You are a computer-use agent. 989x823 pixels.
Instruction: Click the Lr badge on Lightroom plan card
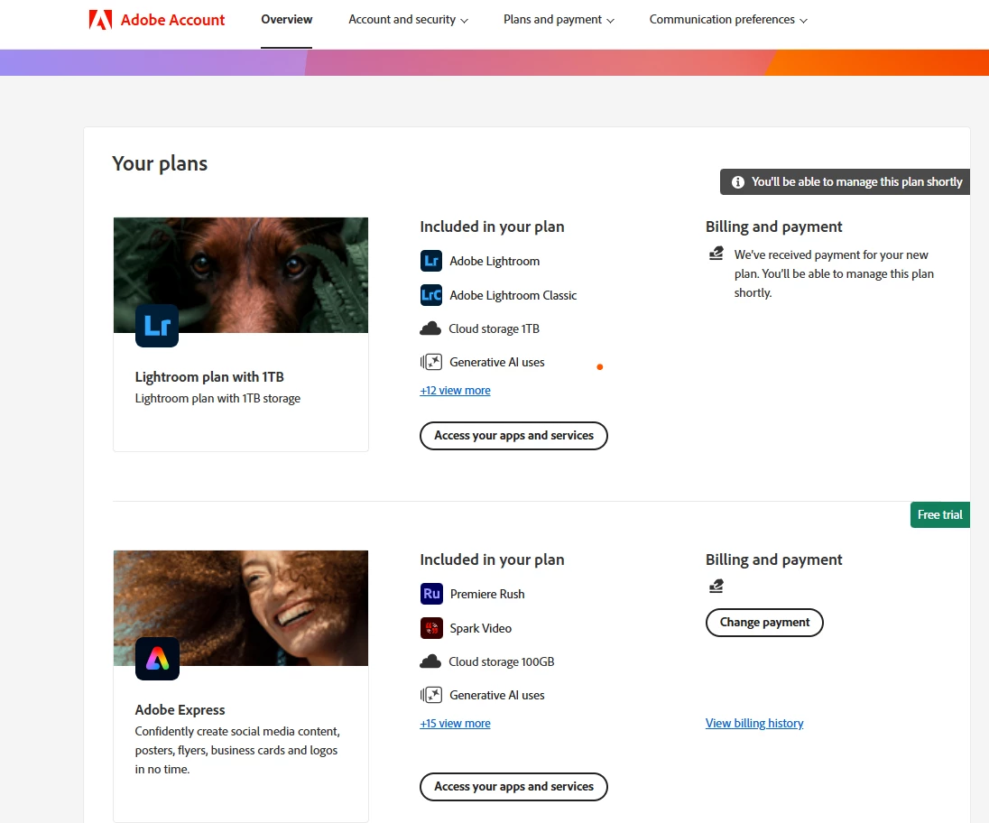pyautogui.click(x=157, y=326)
